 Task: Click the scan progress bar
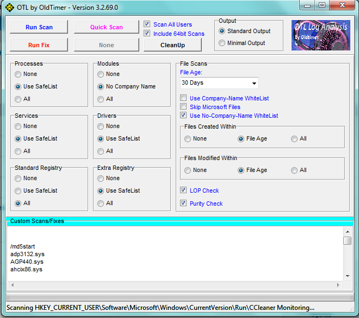[180, 296]
